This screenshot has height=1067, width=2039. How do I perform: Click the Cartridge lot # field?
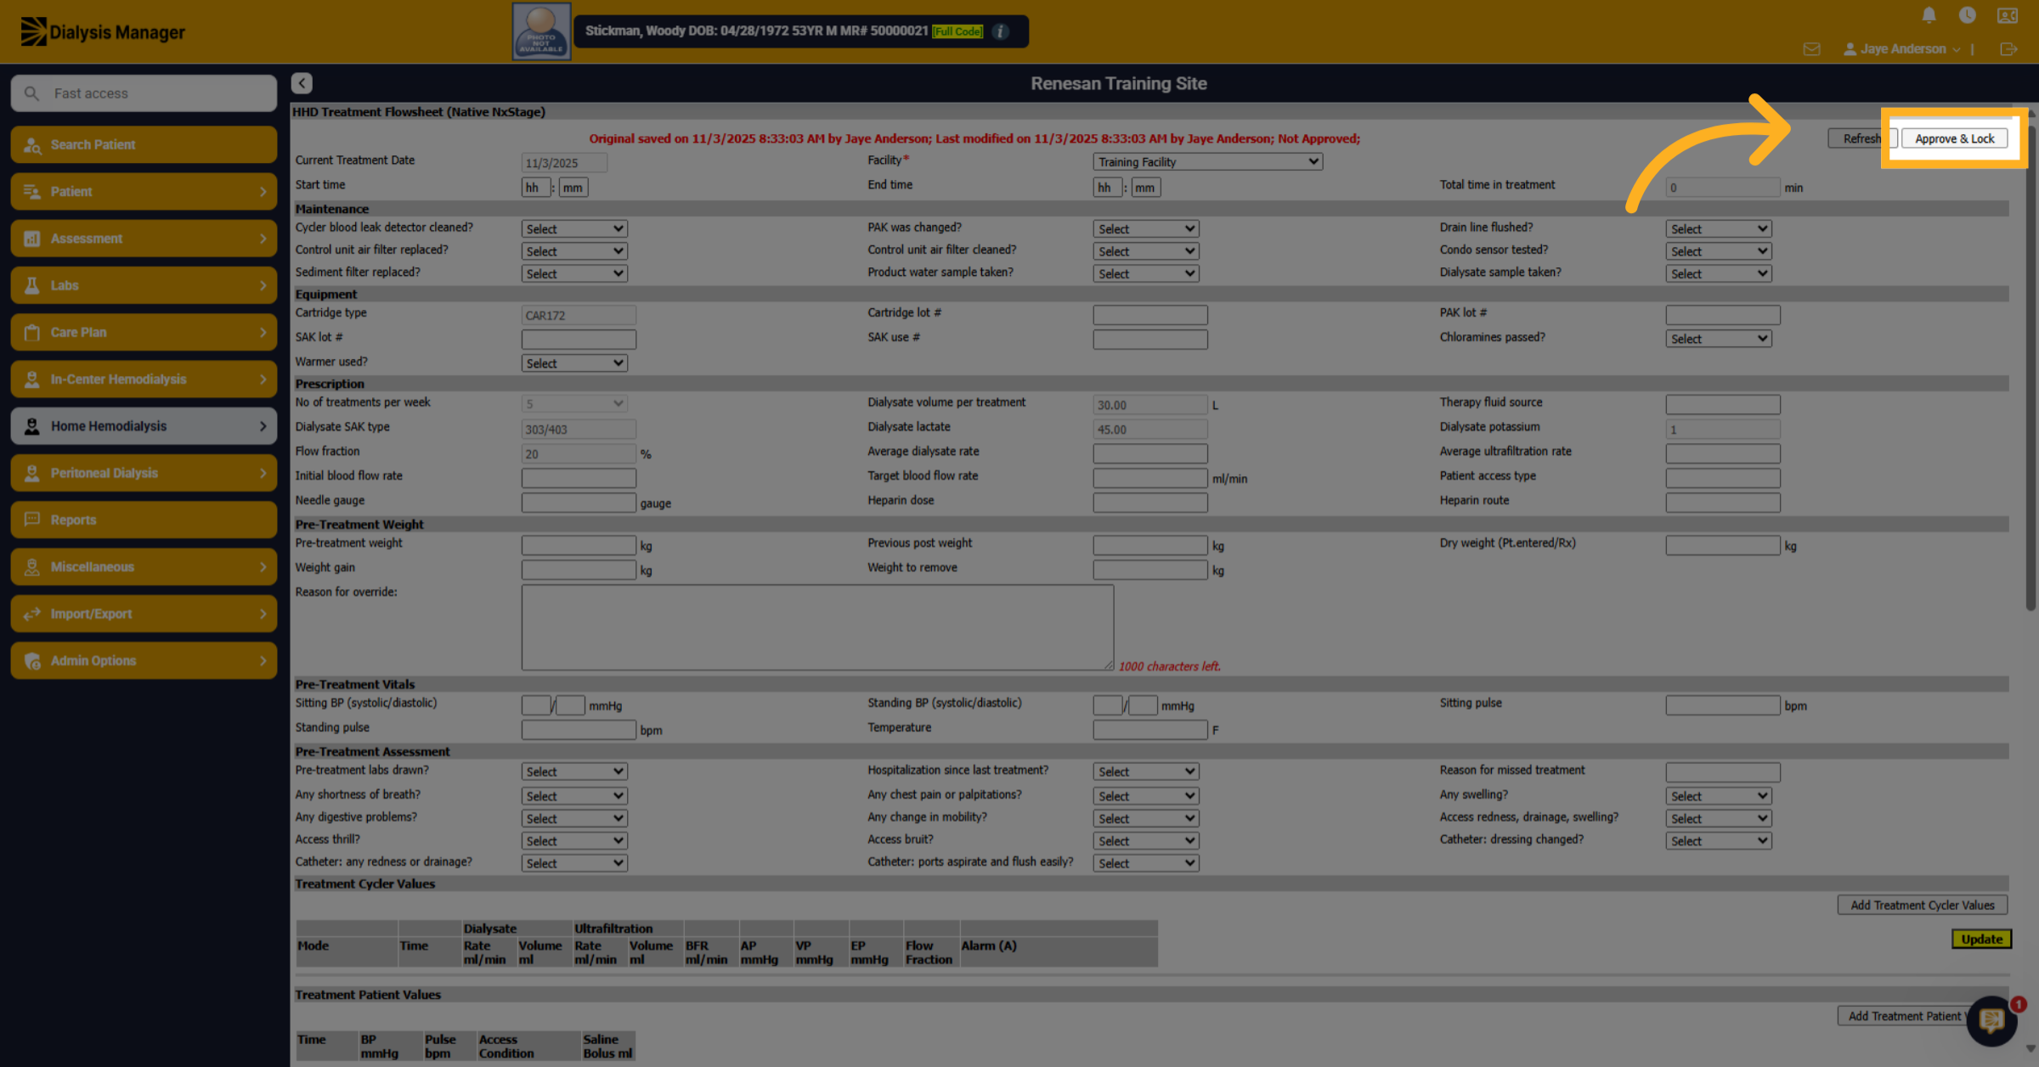tap(1150, 315)
